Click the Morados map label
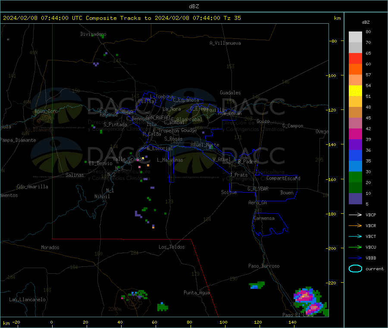Image resolution: width=388 pixels, height=328 pixels. (x=50, y=247)
